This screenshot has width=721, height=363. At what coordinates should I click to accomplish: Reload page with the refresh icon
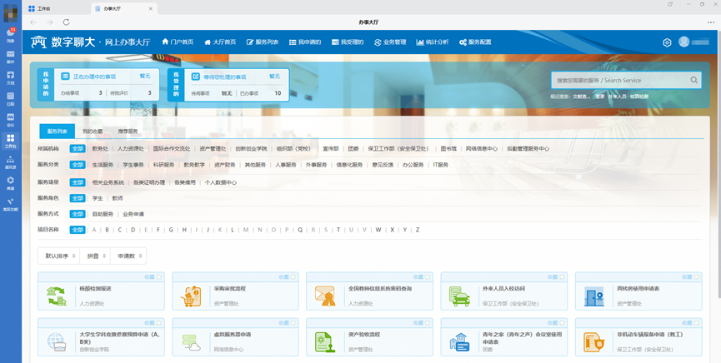tap(67, 22)
